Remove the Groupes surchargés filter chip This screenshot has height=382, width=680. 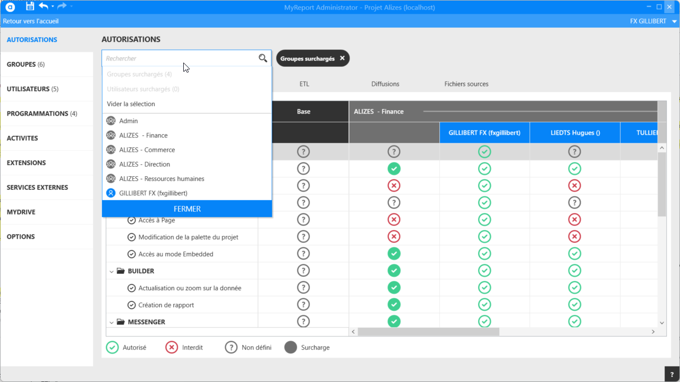click(342, 58)
